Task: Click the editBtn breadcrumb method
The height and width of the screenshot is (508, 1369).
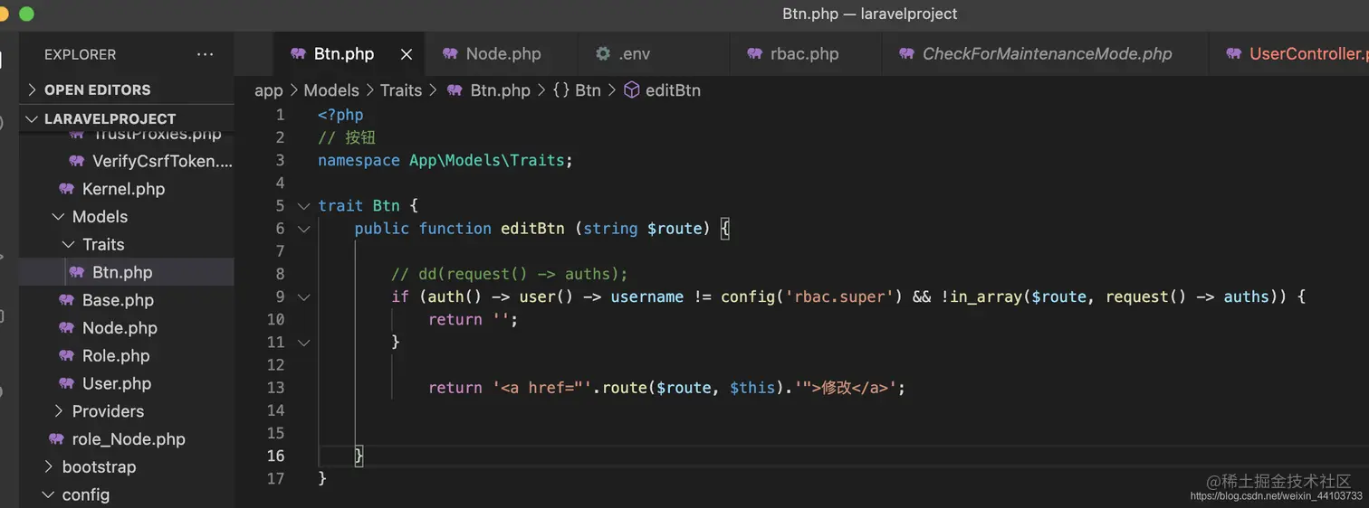Action: point(673,90)
